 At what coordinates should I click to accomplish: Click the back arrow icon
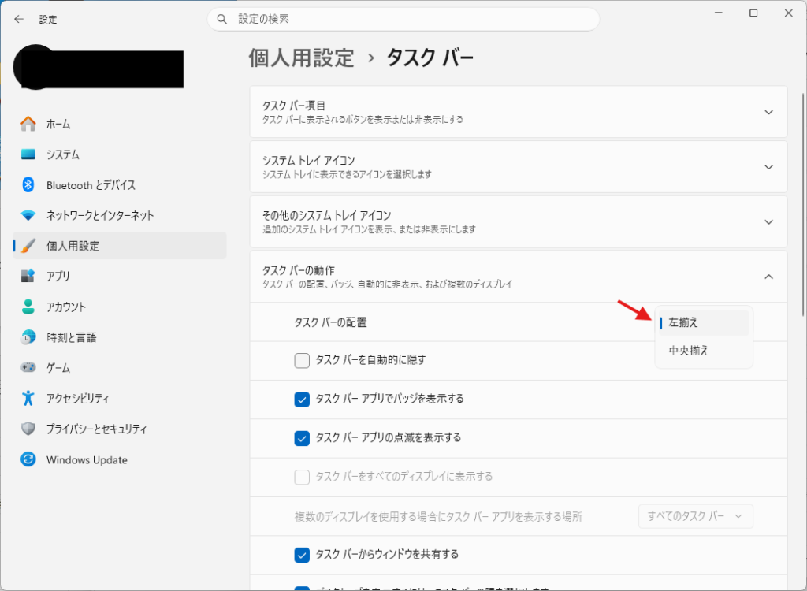point(19,19)
